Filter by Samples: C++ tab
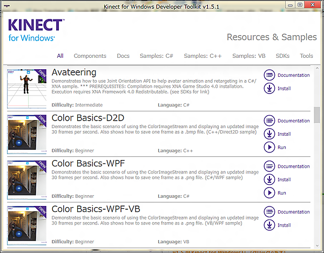The image size is (324, 253). 202,56
